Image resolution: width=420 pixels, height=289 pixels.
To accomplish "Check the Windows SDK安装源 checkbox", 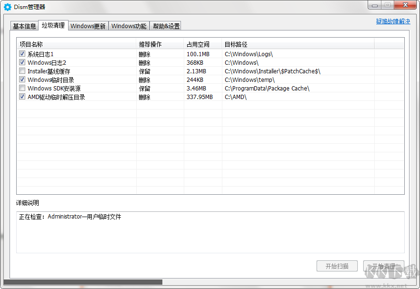I will coord(22,88).
